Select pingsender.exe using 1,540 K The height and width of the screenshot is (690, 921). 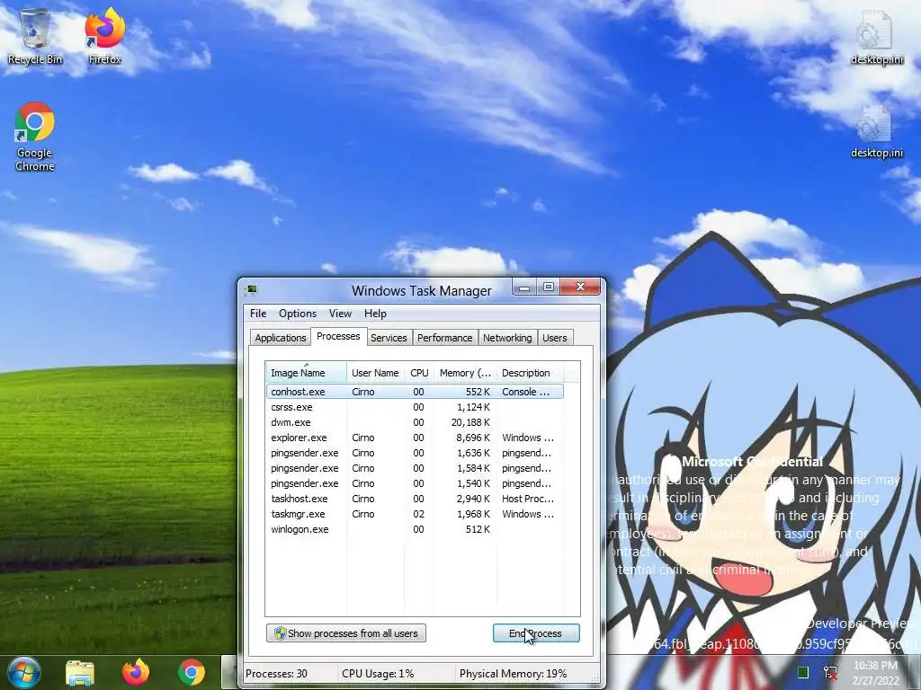pos(415,482)
